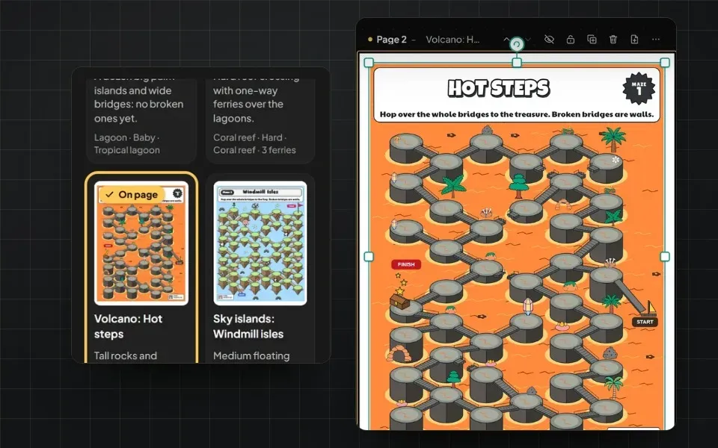The height and width of the screenshot is (448, 718).
Task: Select the Sky islands: Windmill isles thumbnail
Action: point(260,243)
